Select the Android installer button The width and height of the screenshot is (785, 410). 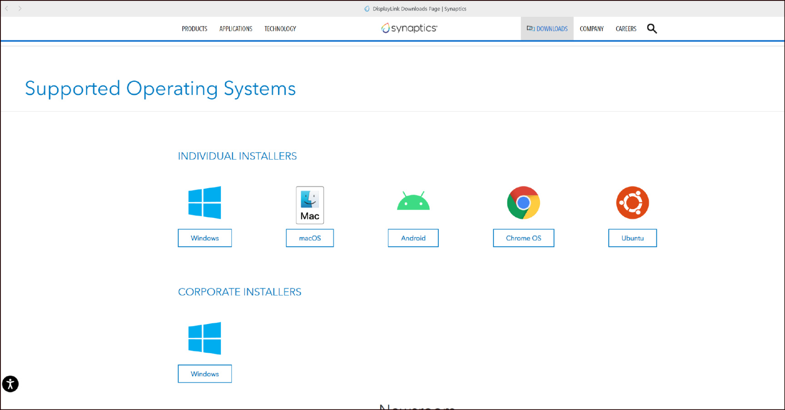413,238
